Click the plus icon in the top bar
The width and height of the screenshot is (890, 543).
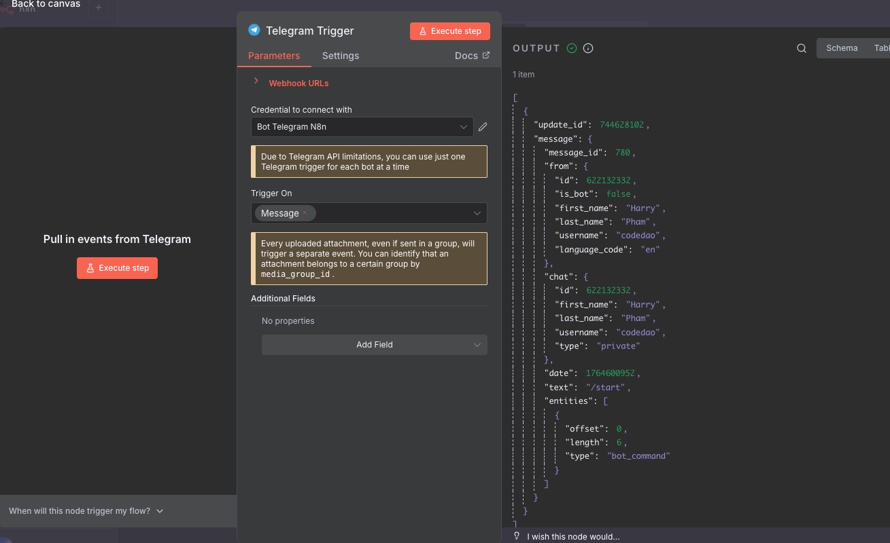[x=98, y=7]
